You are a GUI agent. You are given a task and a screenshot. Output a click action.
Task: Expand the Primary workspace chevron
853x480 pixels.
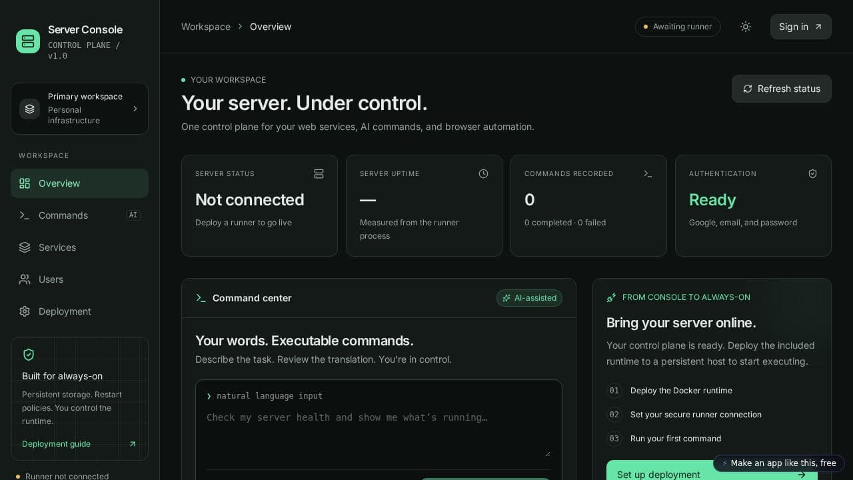pyautogui.click(x=135, y=109)
